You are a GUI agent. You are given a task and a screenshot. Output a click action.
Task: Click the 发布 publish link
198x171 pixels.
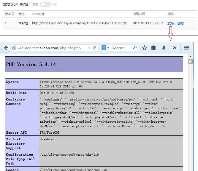(x=171, y=23)
